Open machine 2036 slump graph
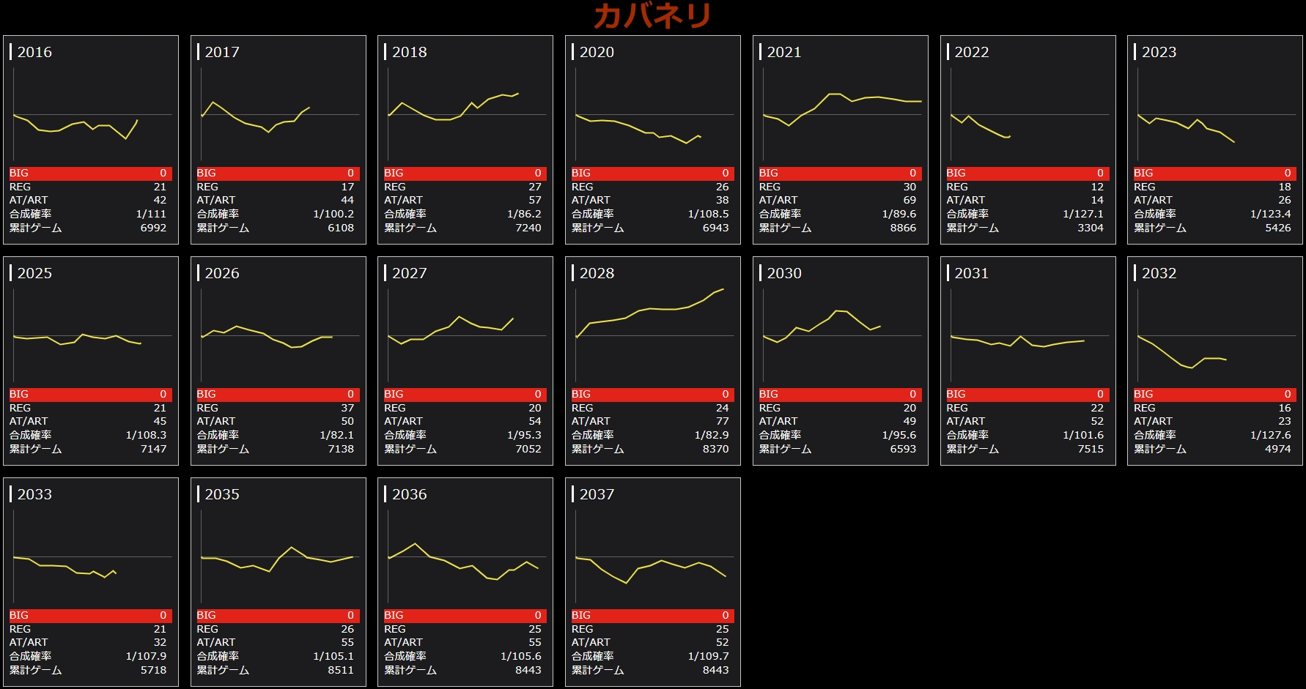 pos(467,556)
